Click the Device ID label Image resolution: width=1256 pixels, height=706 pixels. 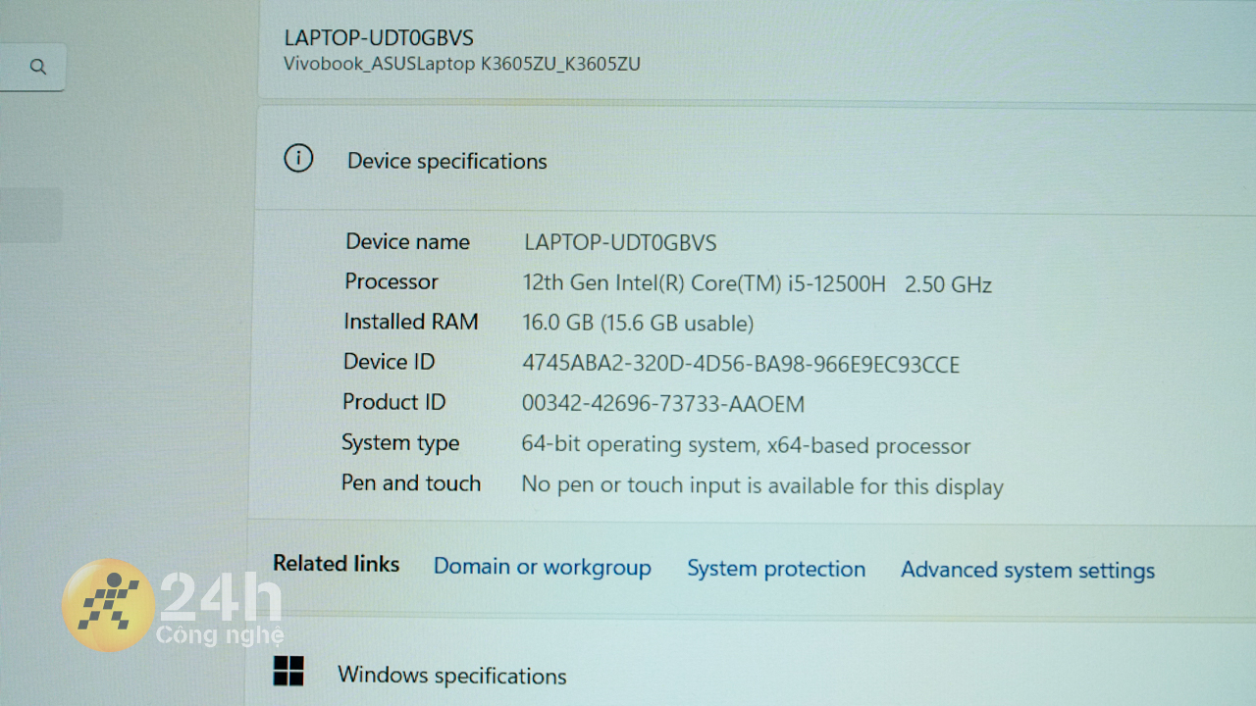click(x=389, y=362)
